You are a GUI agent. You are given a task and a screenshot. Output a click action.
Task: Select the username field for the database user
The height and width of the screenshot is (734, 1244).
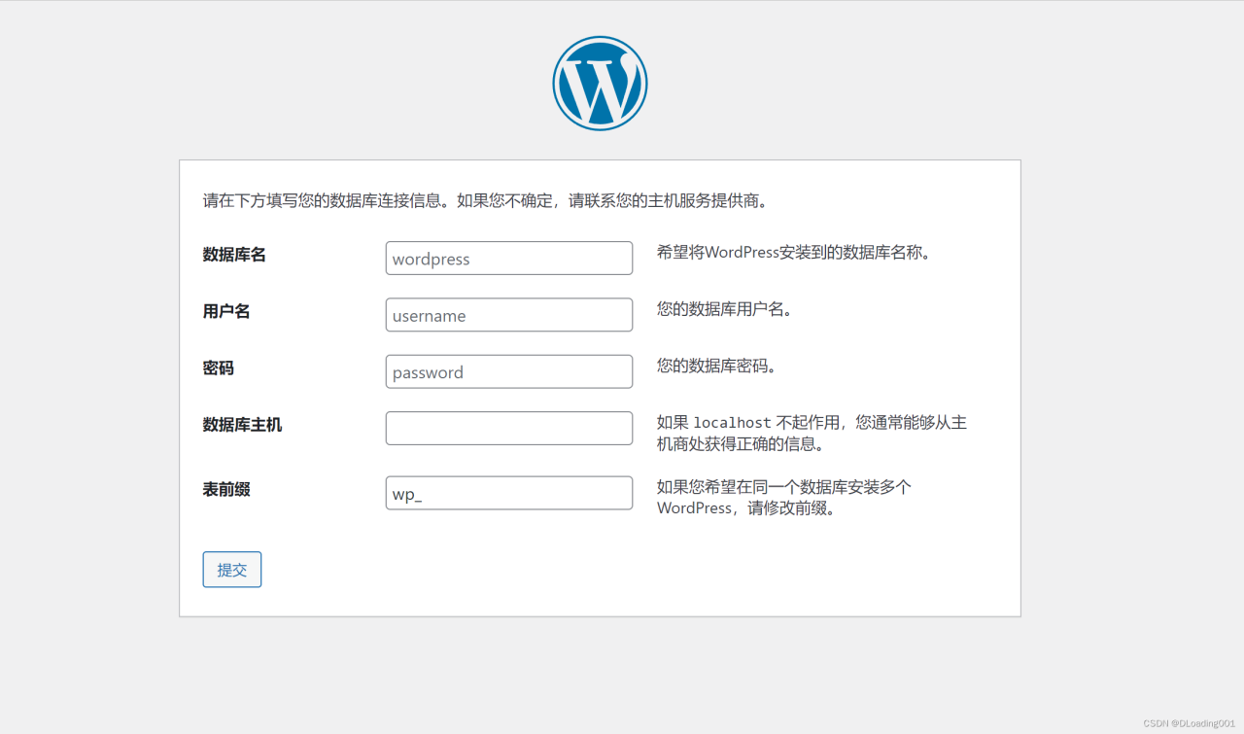(508, 314)
